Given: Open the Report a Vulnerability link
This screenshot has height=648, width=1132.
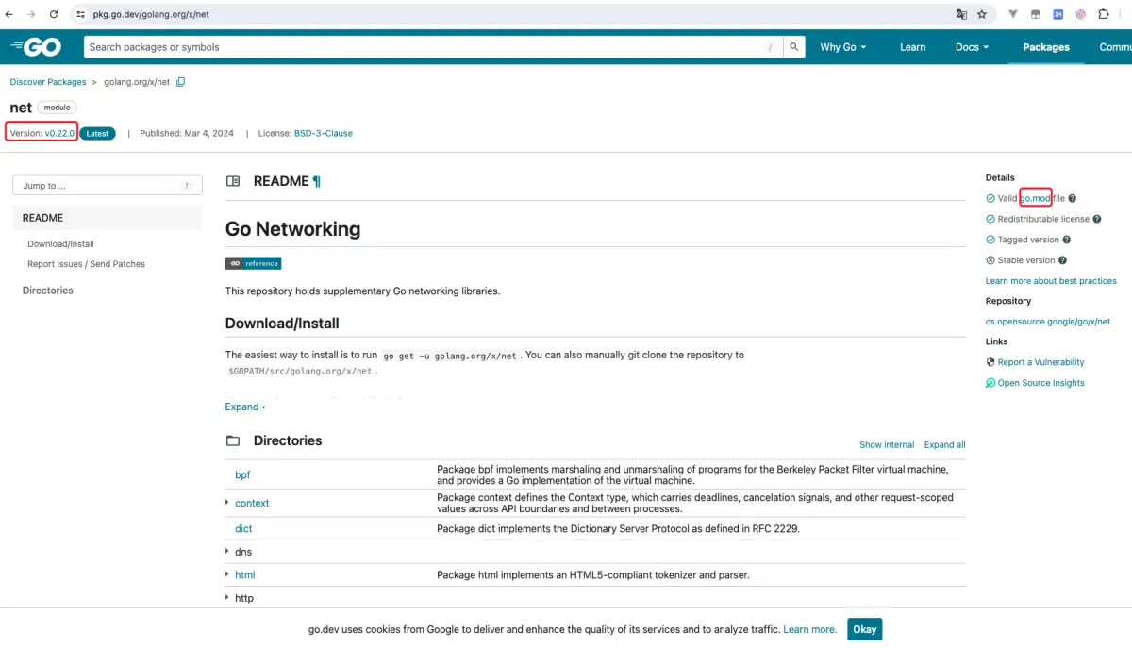Looking at the screenshot, I should 1041,362.
